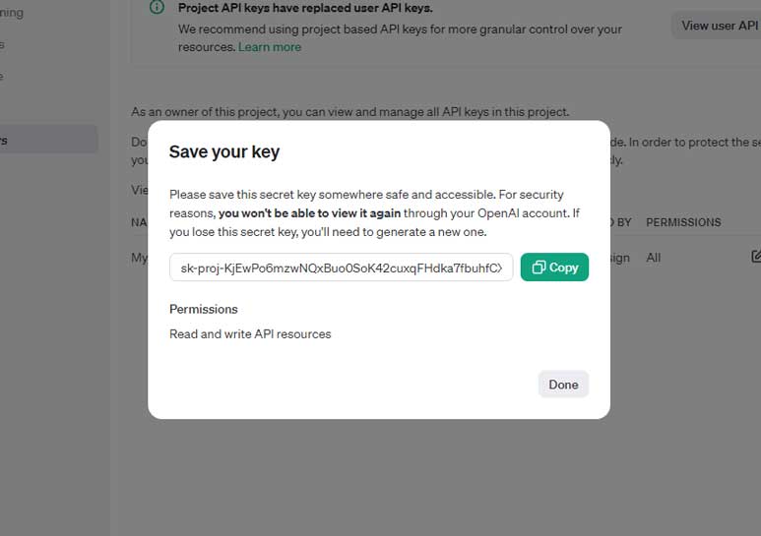Click the info icon in banner

click(x=157, y=7)
